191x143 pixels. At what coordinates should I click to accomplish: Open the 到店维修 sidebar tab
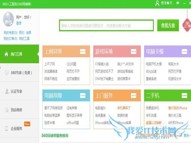tap(19, 110)
